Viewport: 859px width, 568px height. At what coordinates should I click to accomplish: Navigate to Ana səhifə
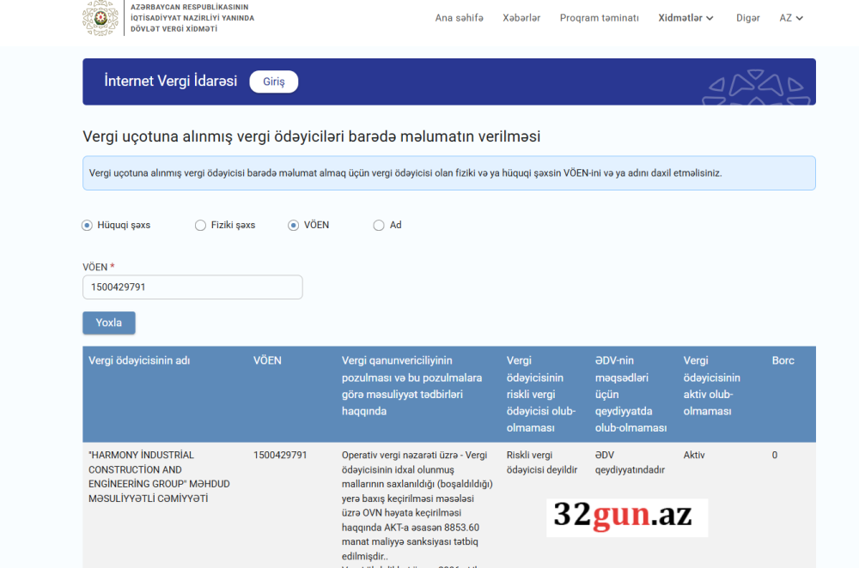tap(460, 16)
